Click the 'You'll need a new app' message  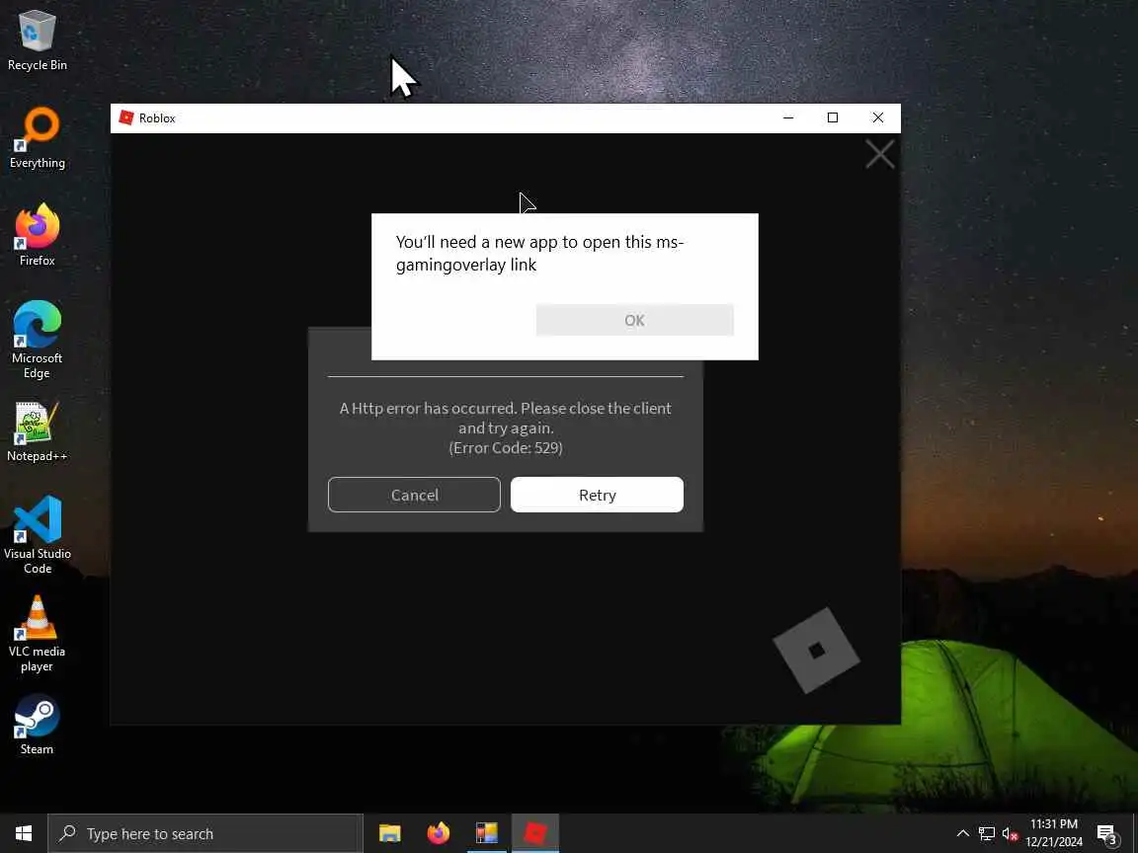[539, 253]
